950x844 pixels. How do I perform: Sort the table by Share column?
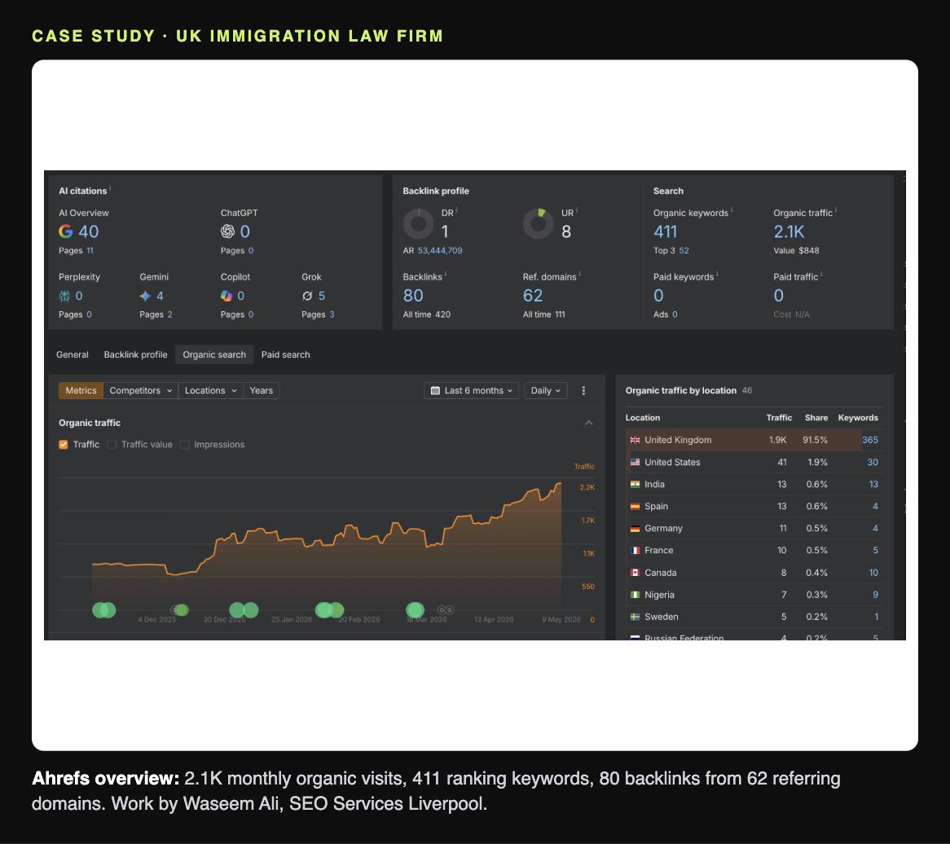tap(816, 418)
